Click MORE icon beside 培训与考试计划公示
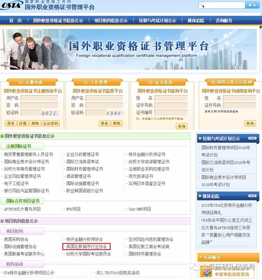This screenshot has height=280, width=262. point(252,138)
